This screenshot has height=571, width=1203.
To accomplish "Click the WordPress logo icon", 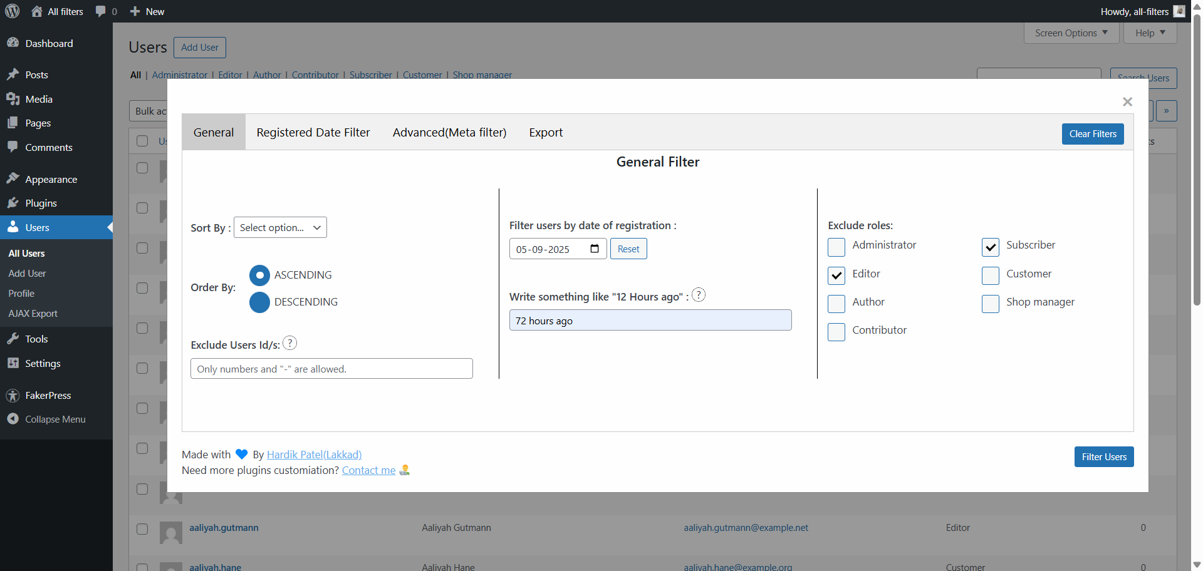I will tap(13, 11).
